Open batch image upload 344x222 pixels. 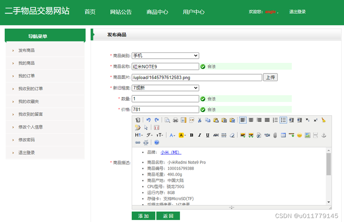[251, 135]
